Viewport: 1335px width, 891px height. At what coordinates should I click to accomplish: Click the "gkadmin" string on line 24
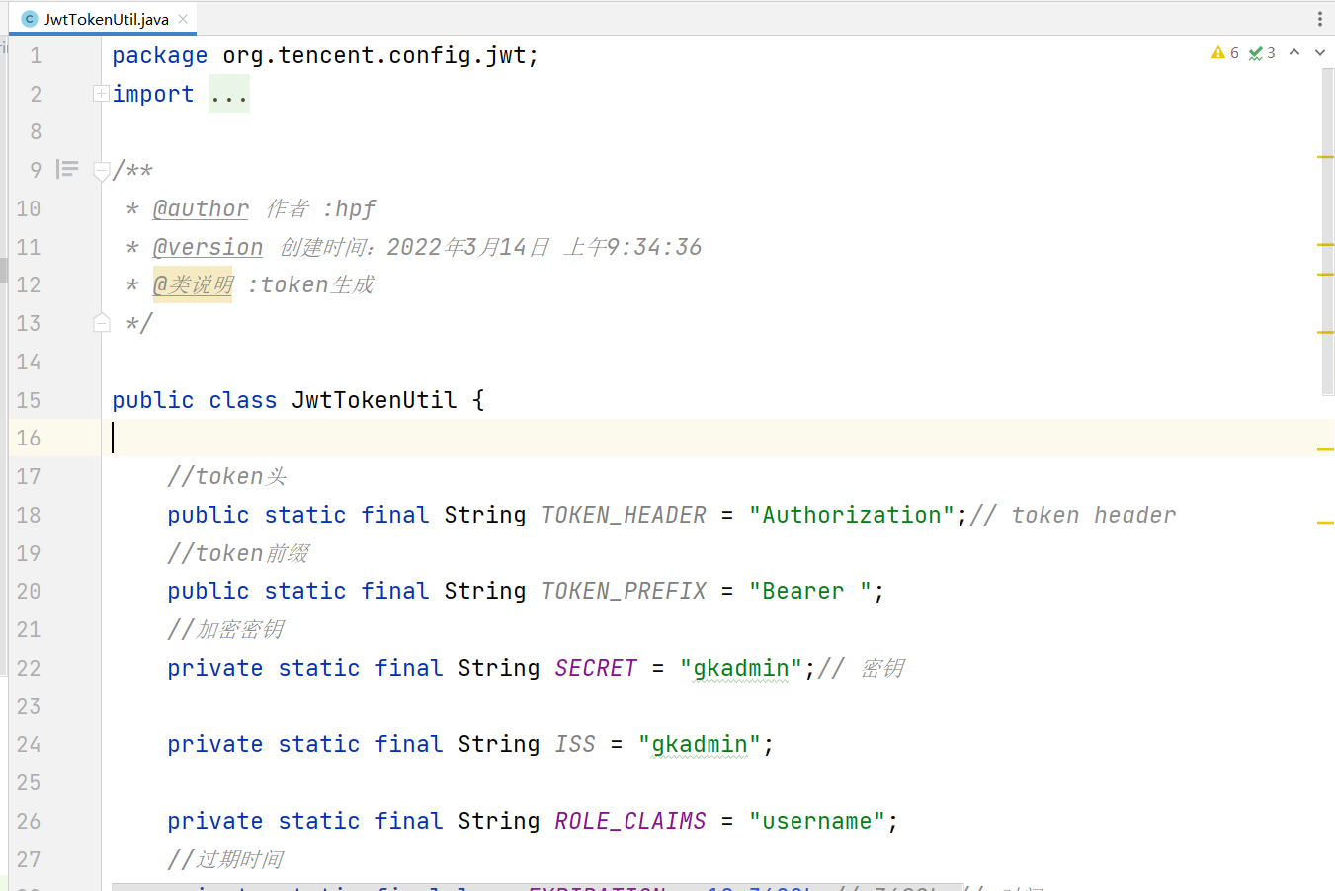(700, 744)
